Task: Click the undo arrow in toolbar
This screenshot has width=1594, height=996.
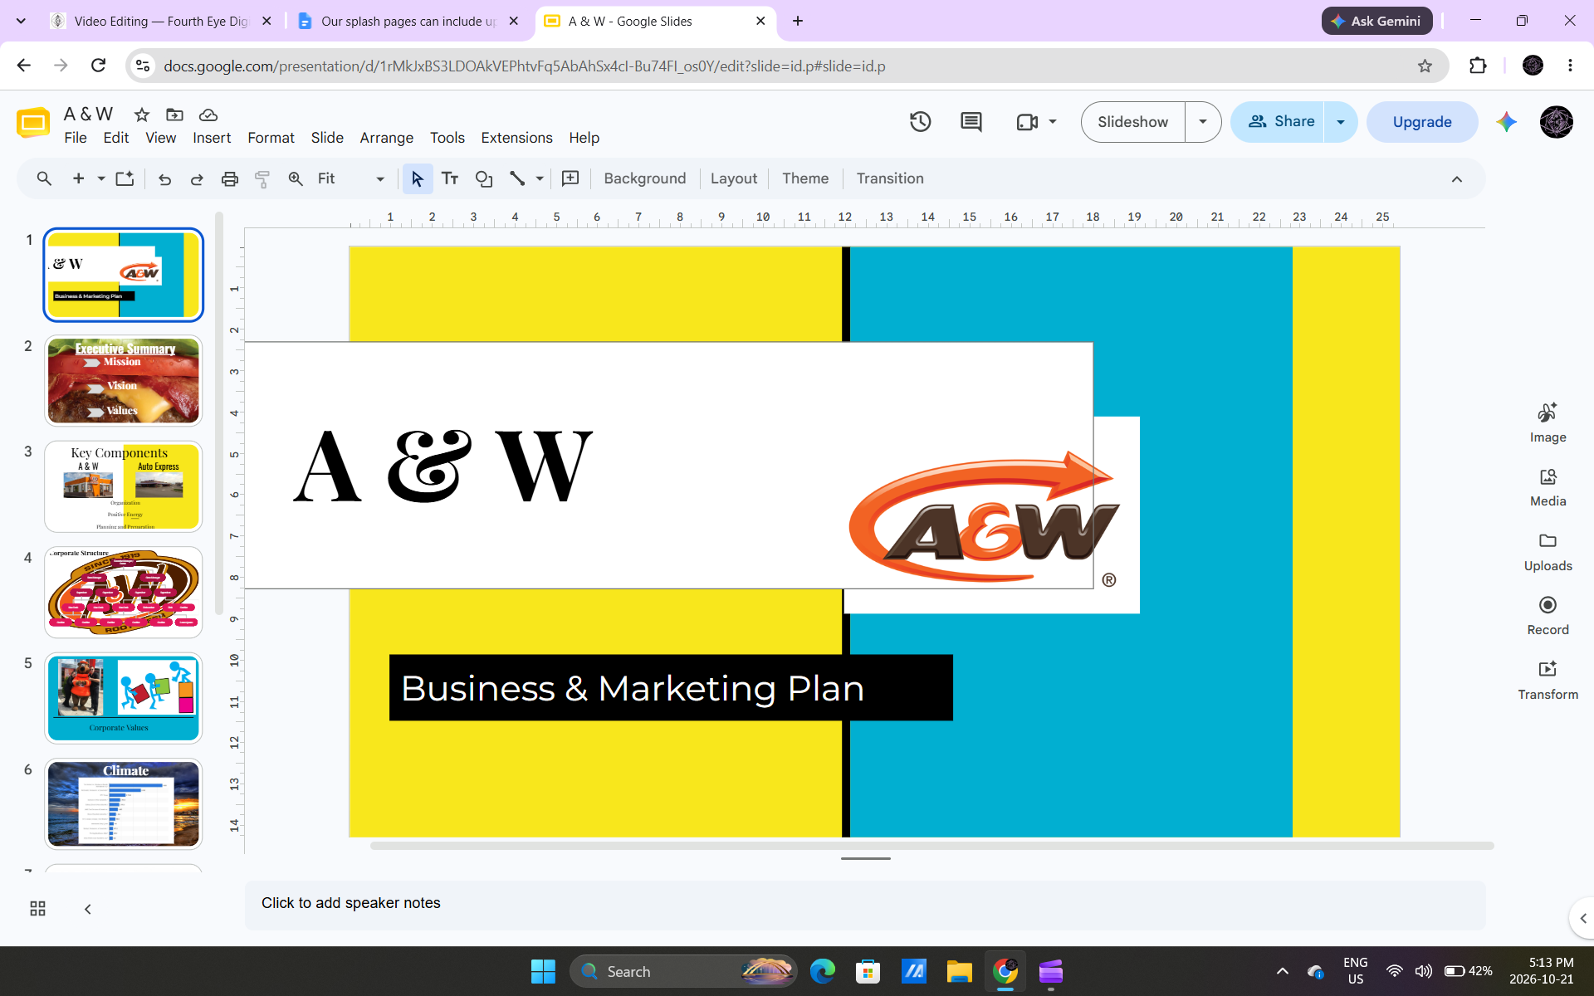Action: click(x=164, y=178)
